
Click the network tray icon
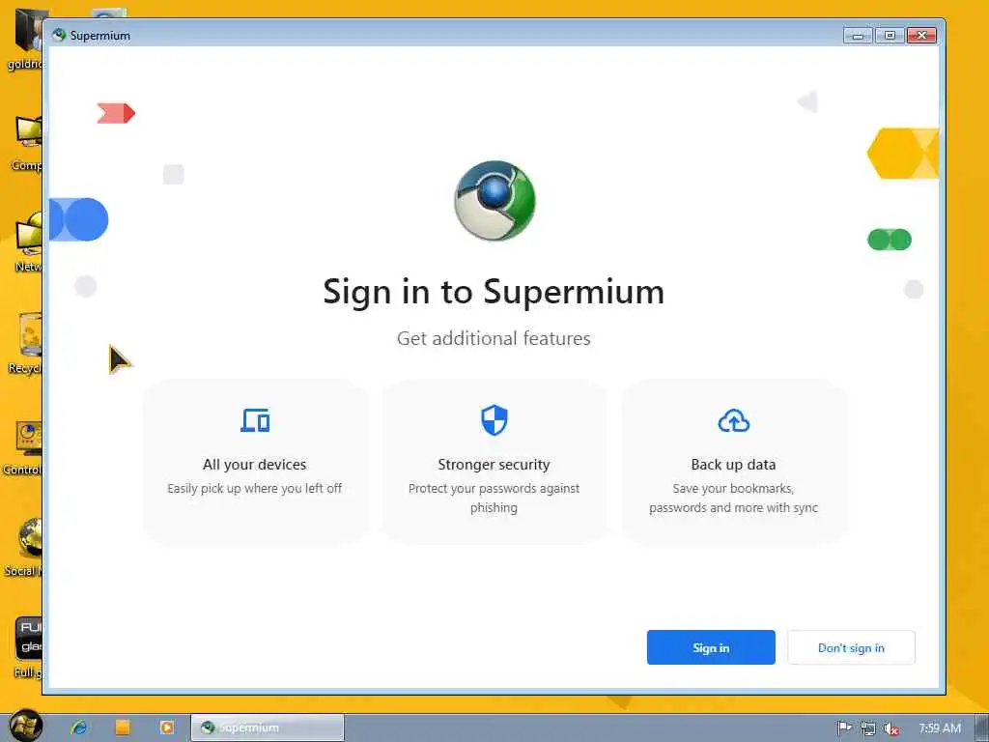[868, 728]
